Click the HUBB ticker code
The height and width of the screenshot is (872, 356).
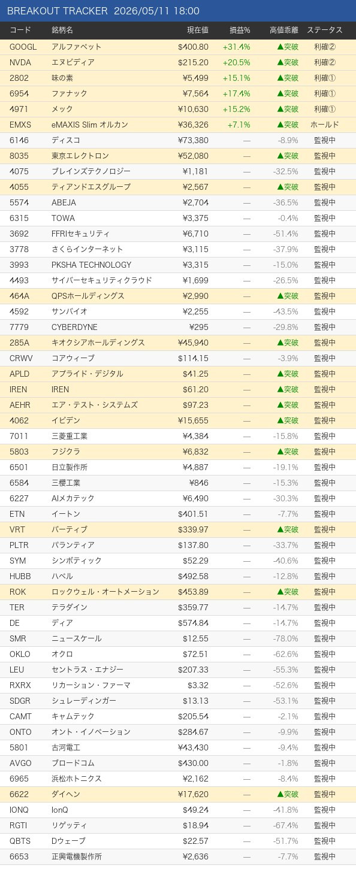(x=20, y=576)
